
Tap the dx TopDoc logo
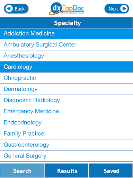coord(66,9)
